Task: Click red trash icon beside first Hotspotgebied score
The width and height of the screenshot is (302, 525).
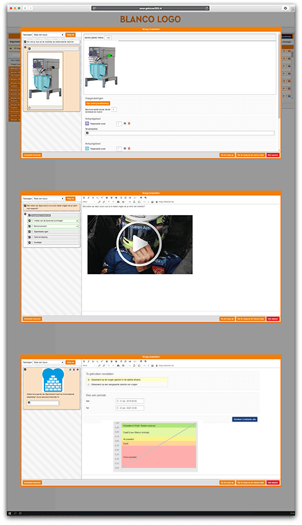Action: click(x=129, y=124)
